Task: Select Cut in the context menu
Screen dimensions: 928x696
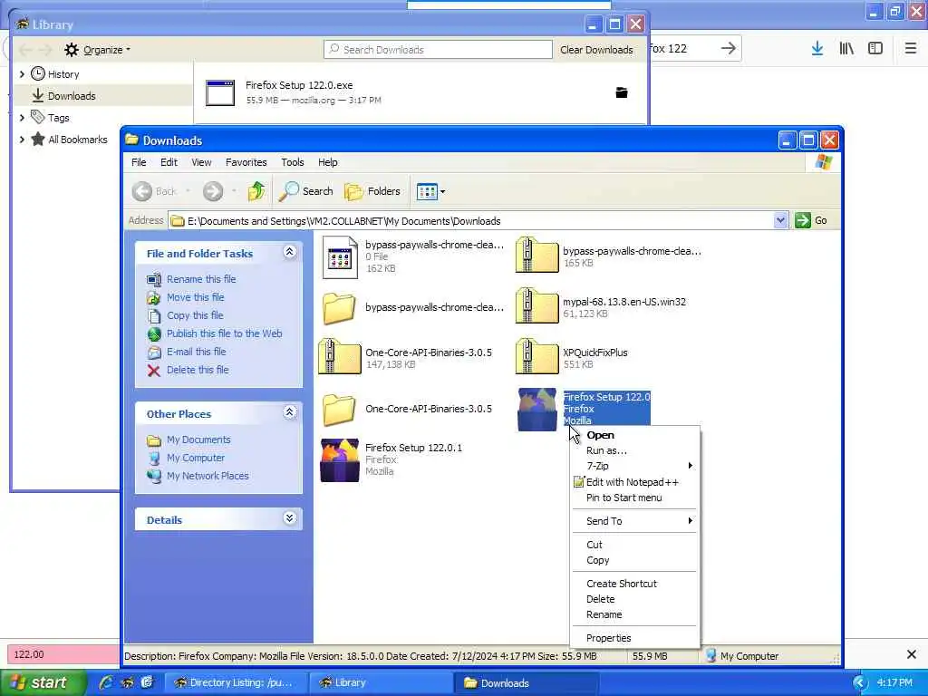Action: pos(594,545)
